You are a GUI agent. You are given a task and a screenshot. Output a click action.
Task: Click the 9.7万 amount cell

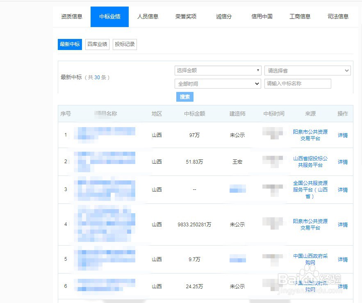click(194, 260)
